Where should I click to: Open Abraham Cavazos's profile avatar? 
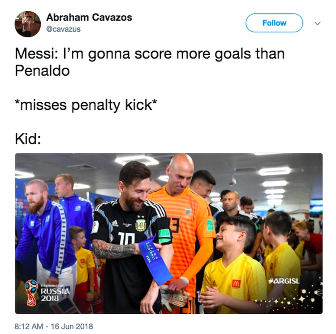pos(28,24)
